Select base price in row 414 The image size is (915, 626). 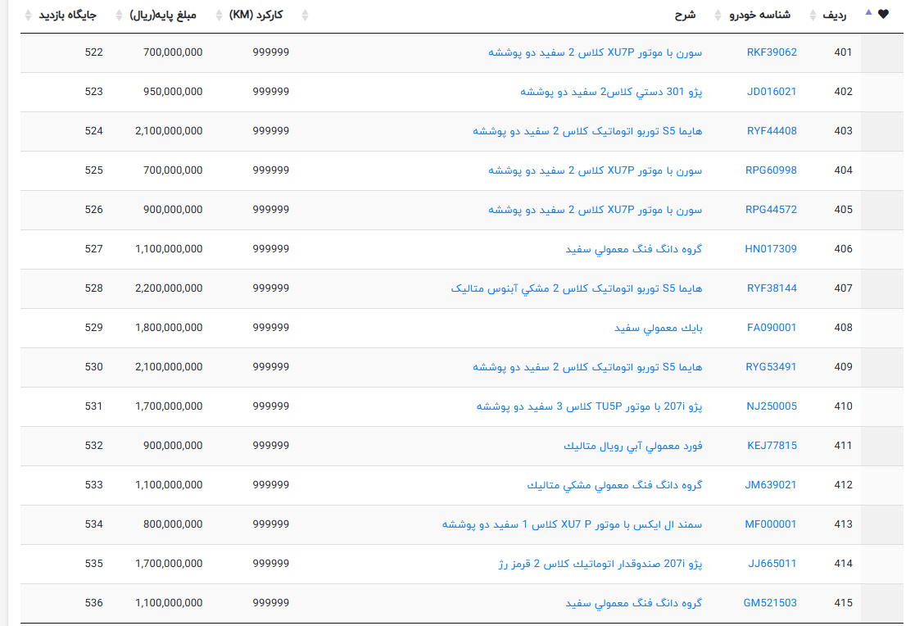click(x=169, y=564)
